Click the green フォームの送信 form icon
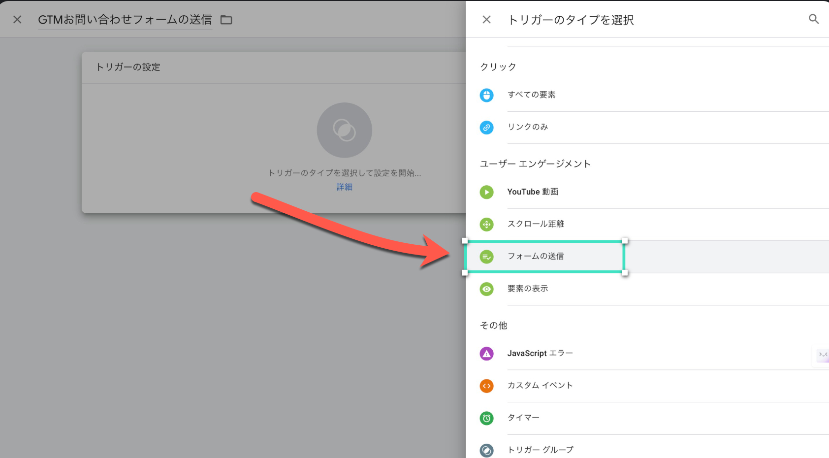This screenshot has height=458, width=829. point(486,257)
